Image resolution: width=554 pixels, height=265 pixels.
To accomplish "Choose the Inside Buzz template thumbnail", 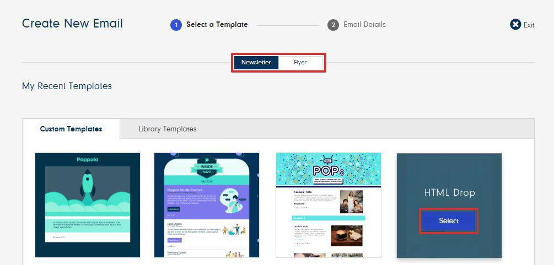I will coord(207,205).
